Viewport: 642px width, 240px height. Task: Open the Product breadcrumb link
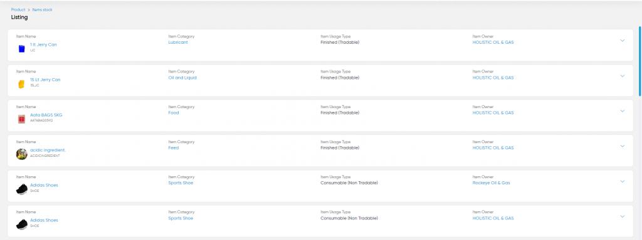pos(18,9)
